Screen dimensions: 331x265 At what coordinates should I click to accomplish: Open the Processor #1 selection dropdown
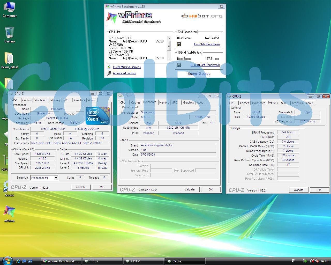(x=56, y=178)
